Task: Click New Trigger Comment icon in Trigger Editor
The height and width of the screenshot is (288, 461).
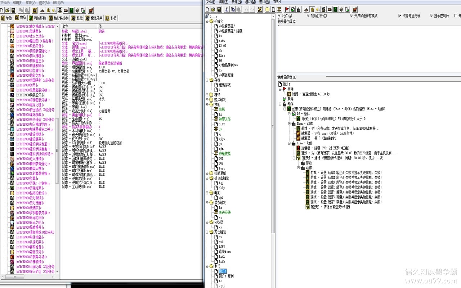Action: [278, 10]
